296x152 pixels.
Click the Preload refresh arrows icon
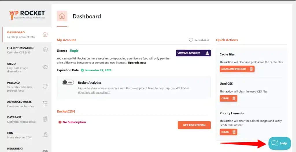45,86
